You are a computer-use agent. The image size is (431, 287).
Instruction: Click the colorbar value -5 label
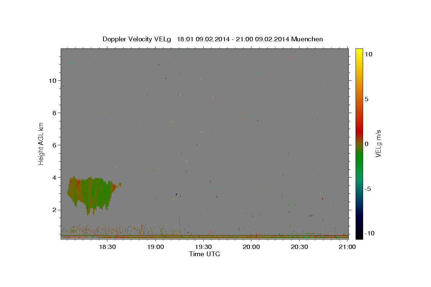pos(367,189)
